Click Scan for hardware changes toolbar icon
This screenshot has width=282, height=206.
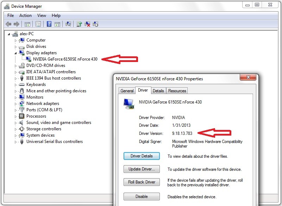pos(68,24)
